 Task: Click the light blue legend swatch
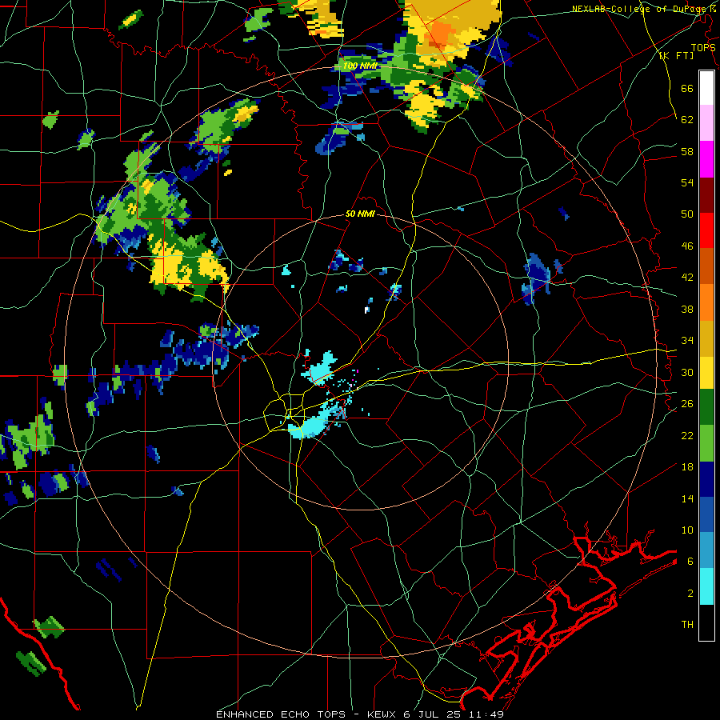(x=706, y=550)
